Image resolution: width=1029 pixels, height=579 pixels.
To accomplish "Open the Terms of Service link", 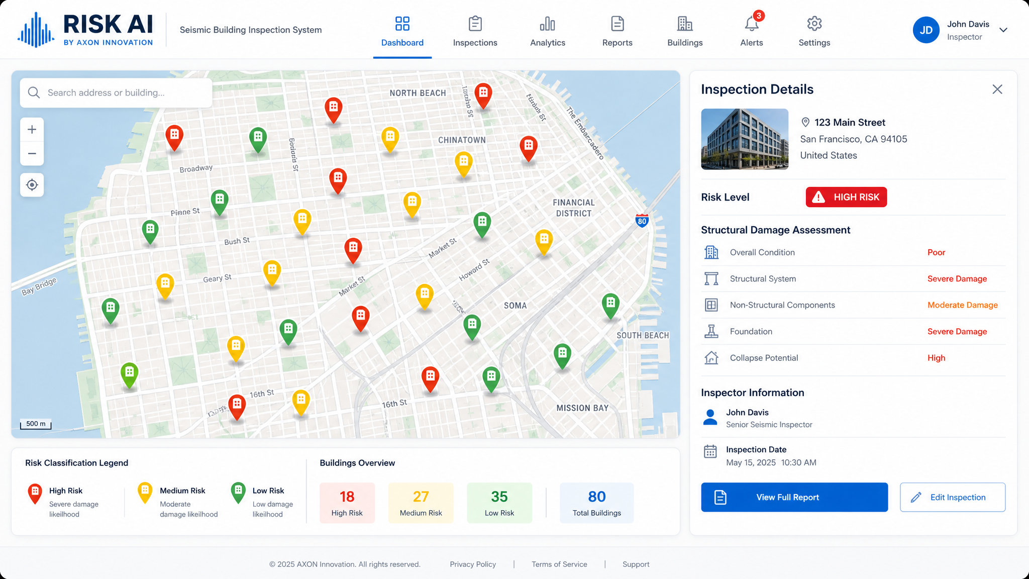I will [x=559, y=564].
